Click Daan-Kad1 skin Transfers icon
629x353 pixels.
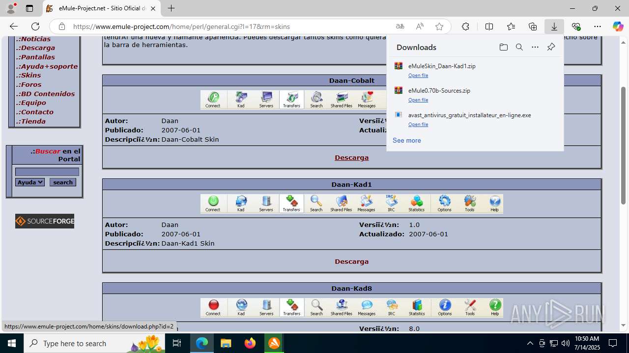pyautogui.click(x=291, y=203)
